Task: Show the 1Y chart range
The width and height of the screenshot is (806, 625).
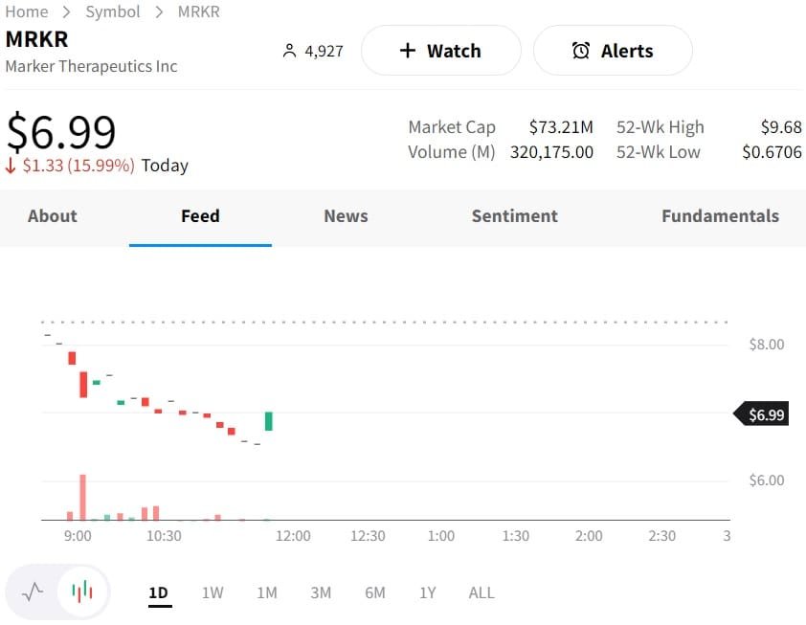Action: (428, 592)
